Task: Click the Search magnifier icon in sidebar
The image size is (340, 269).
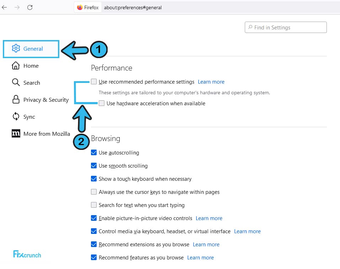Action: pos(16,82)
